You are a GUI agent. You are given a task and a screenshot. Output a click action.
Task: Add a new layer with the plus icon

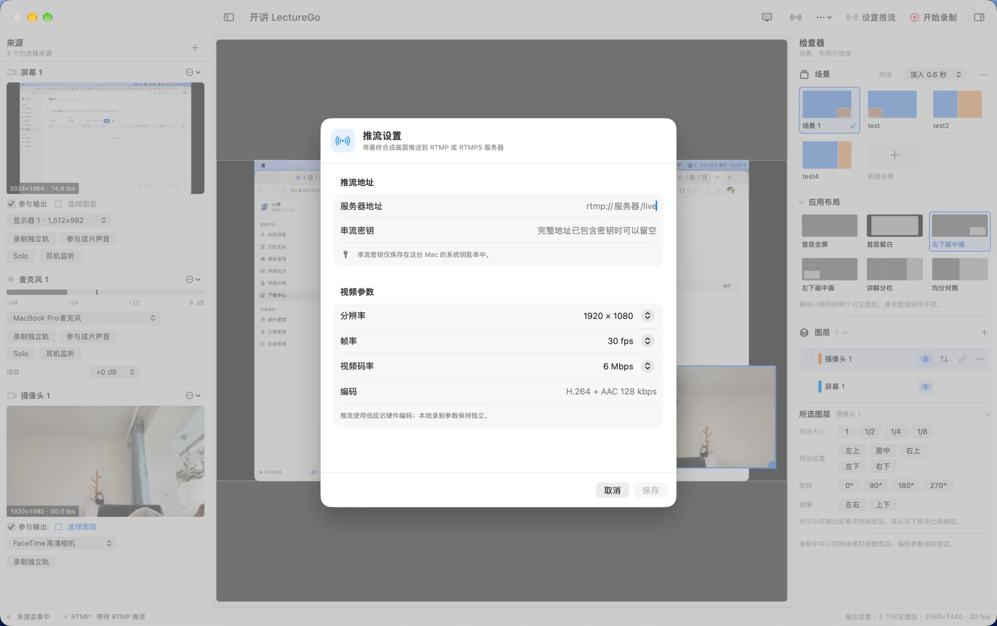pyautogui.click(x=984, y=332)
